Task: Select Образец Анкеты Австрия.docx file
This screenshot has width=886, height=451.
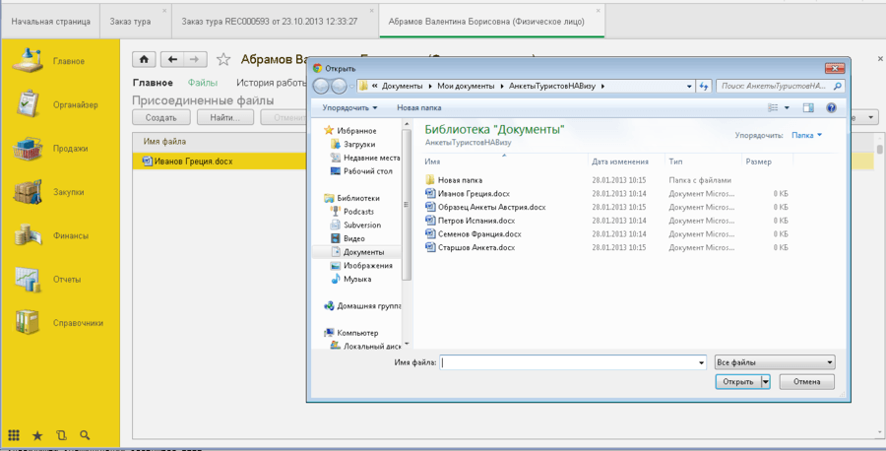Action: (x=486, y=208)
